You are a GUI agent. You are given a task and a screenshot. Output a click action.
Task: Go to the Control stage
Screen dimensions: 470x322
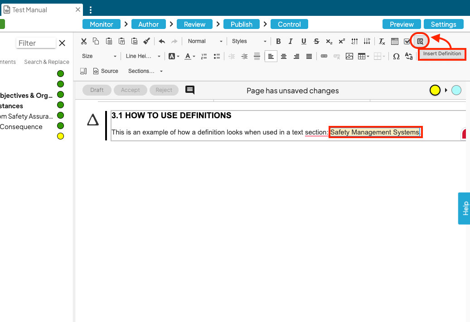pyautogui.click(x=289, y=24)
